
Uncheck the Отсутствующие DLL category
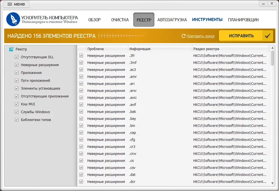coord(17,57)
